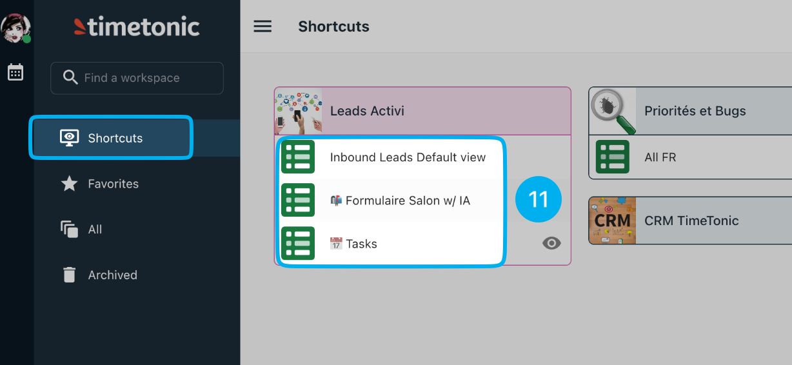Open the hamburger menu icon
The height and width of the screenshot is (365, 792).
pos(262,26)
